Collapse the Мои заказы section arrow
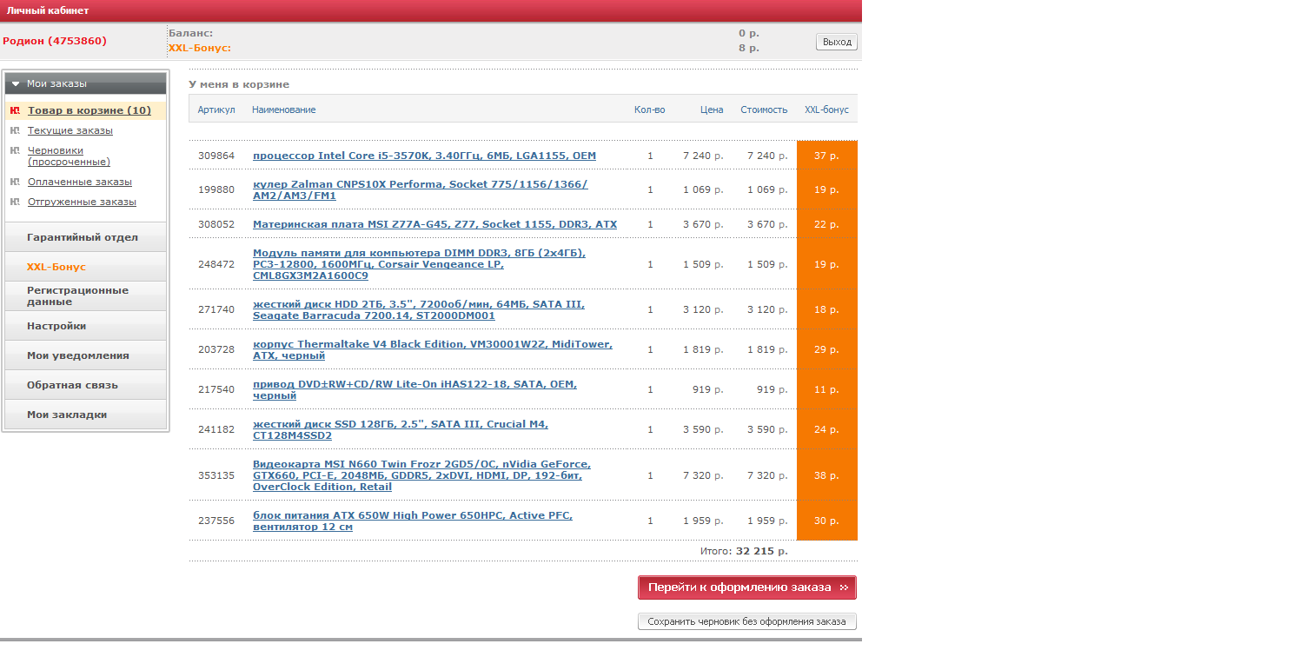 coord(16,84)
